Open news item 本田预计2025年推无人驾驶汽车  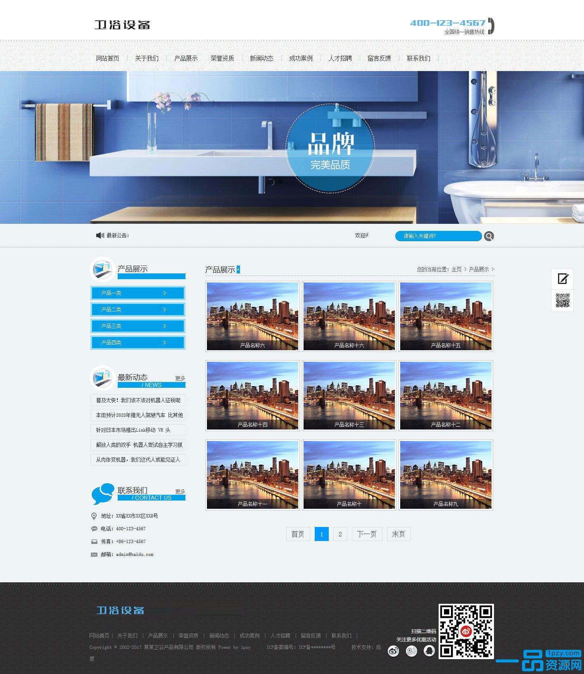click(138, 415)
